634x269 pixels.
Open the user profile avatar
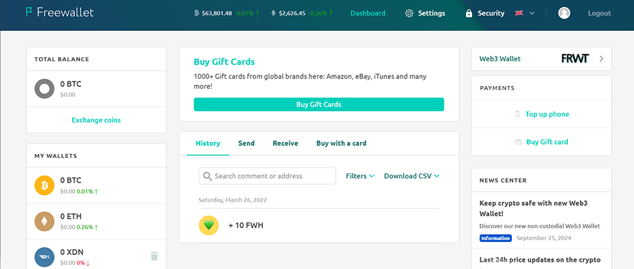pos(565,13)
